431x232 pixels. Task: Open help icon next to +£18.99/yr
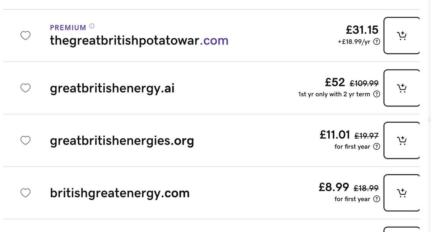tap(376, 42)
